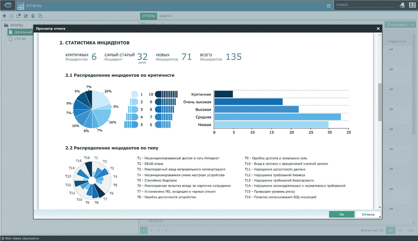418x241 pixels.
Task: Click the 'Элементов: 63' counter text
Action: (372, 230)
